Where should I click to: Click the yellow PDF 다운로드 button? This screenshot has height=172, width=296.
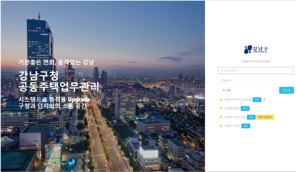(x=265, y=117)
